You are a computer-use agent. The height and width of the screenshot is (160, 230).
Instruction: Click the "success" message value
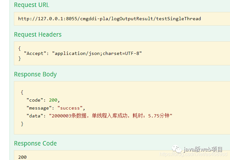click(70, 108)
